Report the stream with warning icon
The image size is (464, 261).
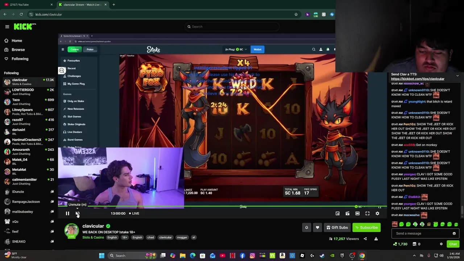tap(376, 239)
